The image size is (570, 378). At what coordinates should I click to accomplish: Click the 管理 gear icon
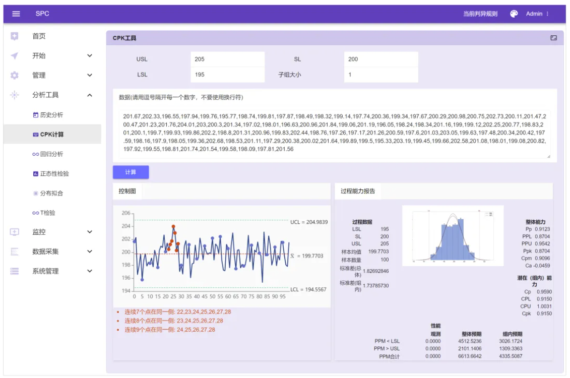tap(15, 75)
